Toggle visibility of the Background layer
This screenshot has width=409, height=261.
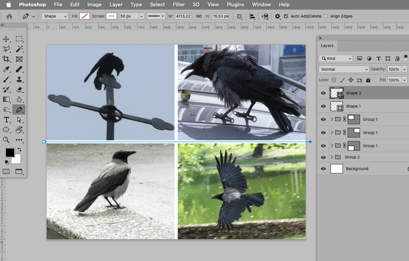pyautogui.click(x=323, y=169)
